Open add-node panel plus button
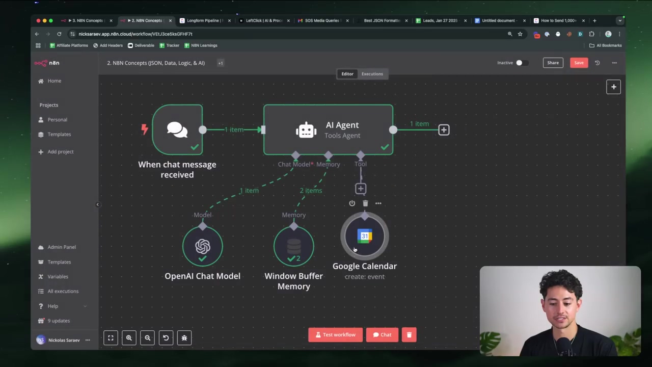Image resolution: width=652 pixels, height=367 pixels. 613,87
